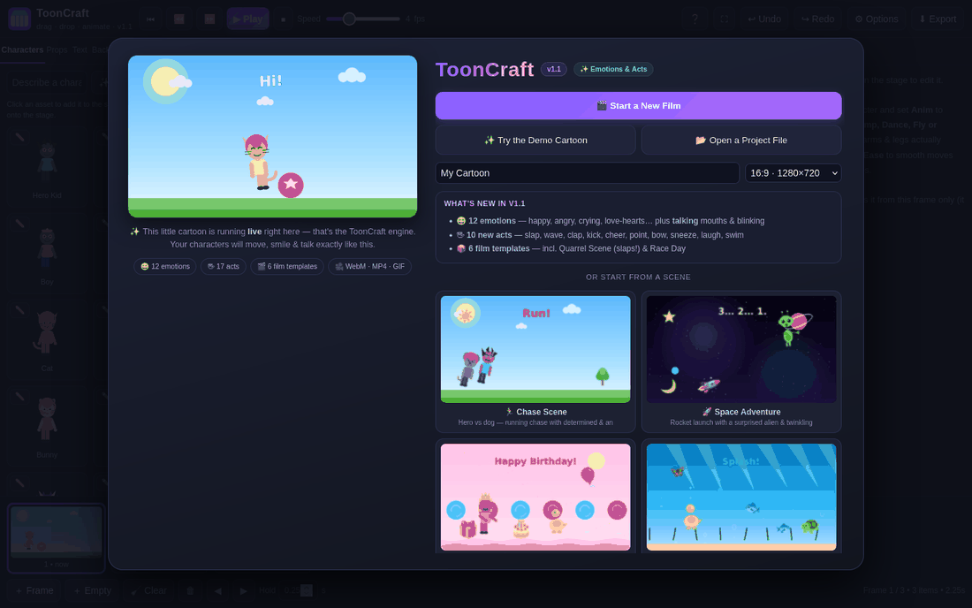The height and width of the screenshot is (608, 972).
Task: Choose the Chase Scene template thumbnail
Action: [535, 350]
